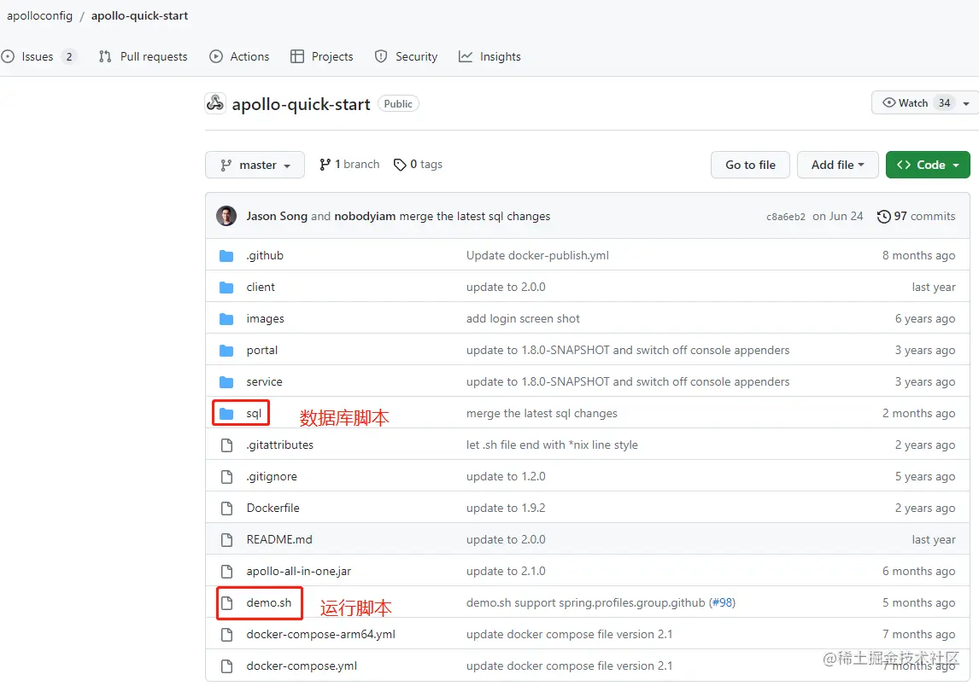
Task: Open the Security tab
Action: (406, 57)
